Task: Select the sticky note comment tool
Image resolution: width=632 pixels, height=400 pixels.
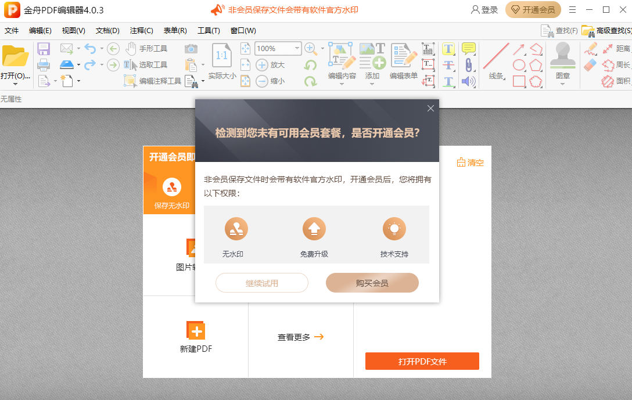Action: [x=468, y=49]
